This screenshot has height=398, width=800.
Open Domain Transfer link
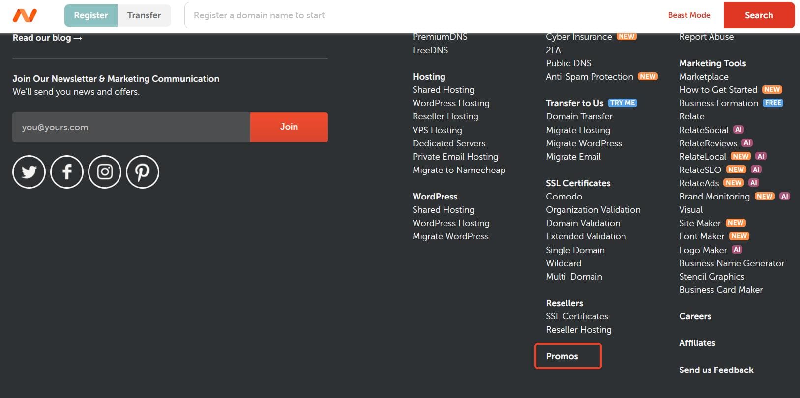(x=579, y=116)
